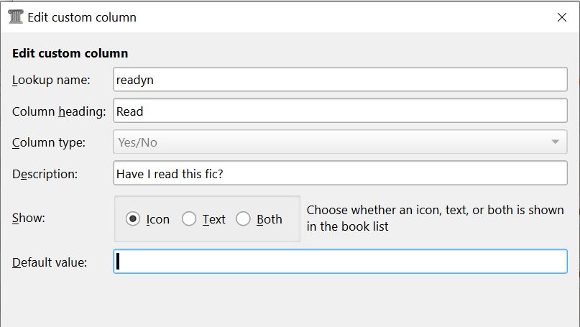The width and height of the screenshot is (580, 327).
Task: Click inside the Default value input
Action: (x=340, y=262)
